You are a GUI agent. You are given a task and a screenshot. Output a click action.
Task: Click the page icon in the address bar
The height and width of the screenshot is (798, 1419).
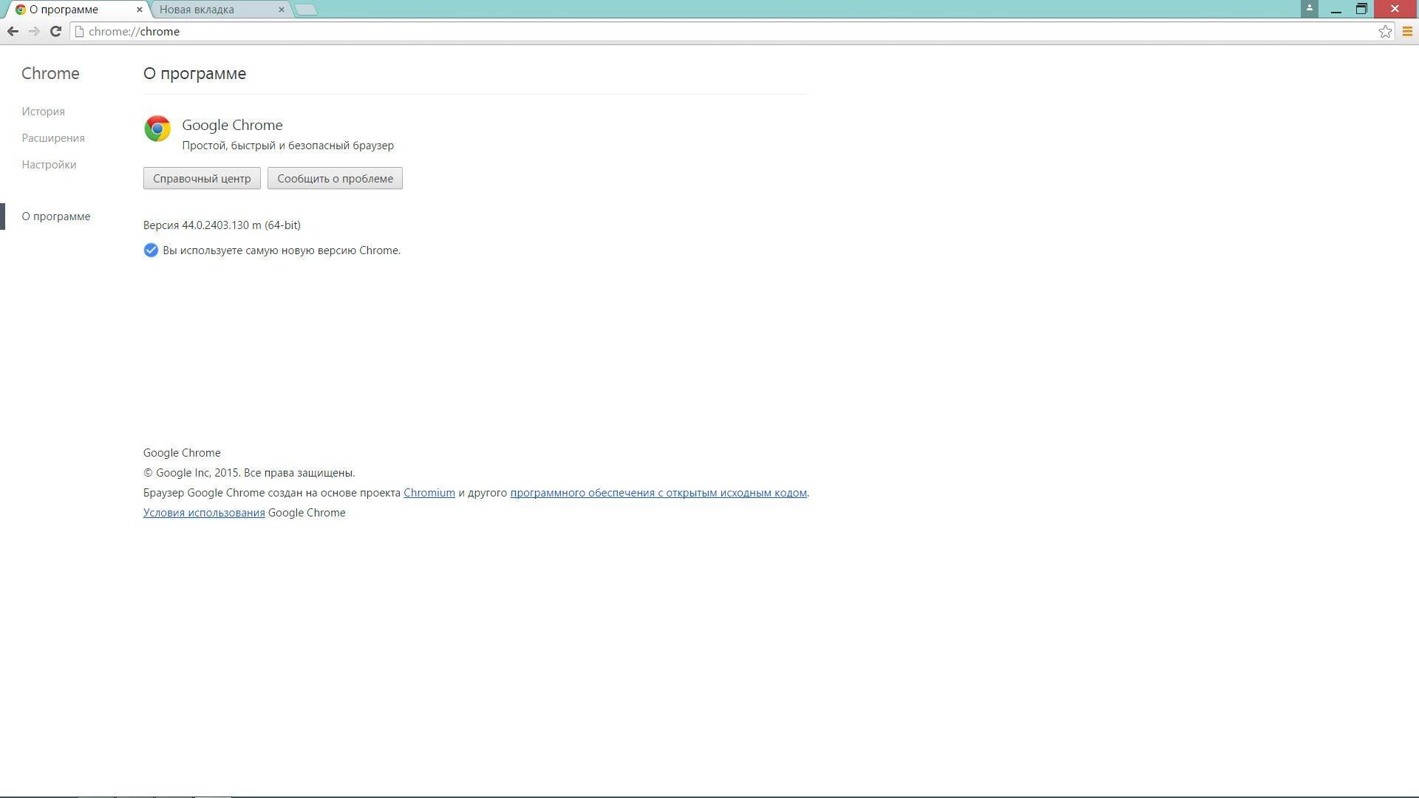(80, 31)
